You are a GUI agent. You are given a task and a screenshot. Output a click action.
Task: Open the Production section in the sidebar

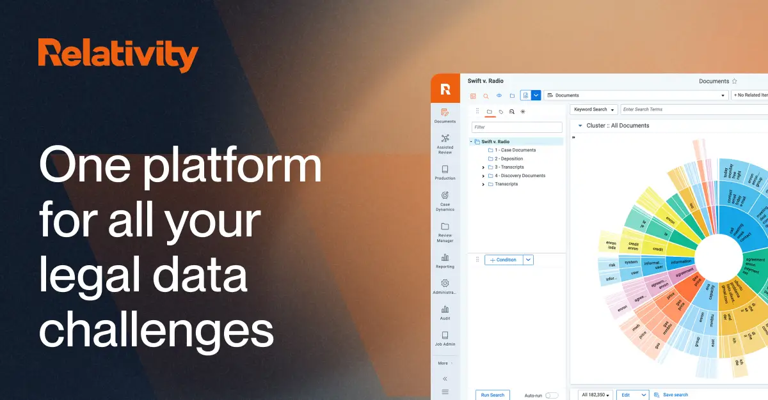tap(444, 173)
